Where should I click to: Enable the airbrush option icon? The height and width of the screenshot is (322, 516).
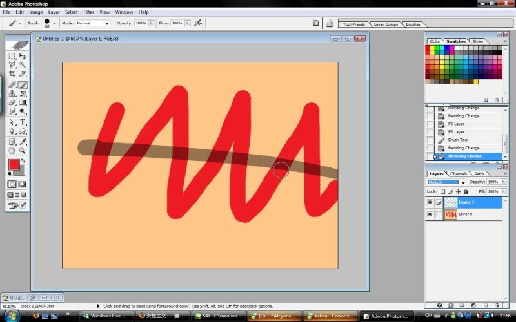(x=198, y=23)
